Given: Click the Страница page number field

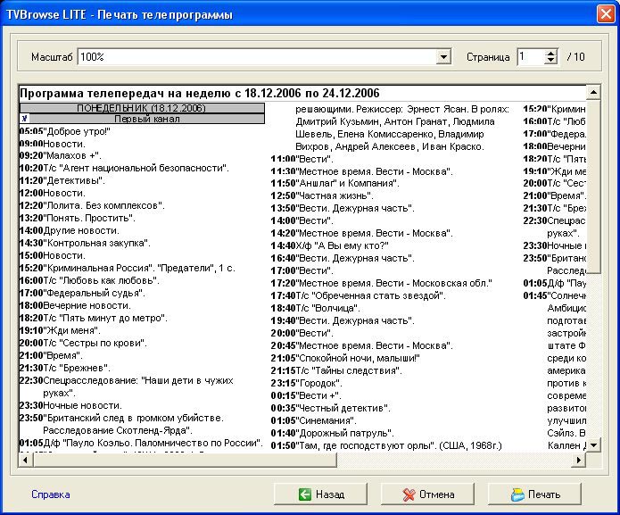Looking at the screenshot, I should tap(531, 57).
